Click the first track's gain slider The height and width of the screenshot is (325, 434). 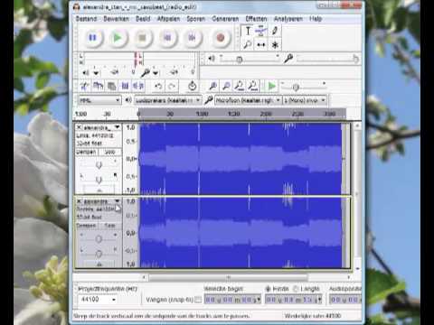99,165
